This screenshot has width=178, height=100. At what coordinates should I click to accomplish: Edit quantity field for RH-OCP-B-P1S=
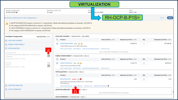pyautogui.click(x=144, y=79)
